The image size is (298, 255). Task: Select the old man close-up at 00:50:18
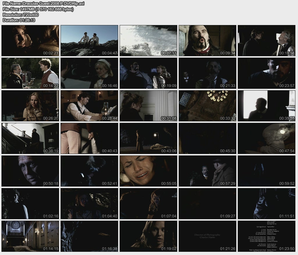click(x=30, y=171)
